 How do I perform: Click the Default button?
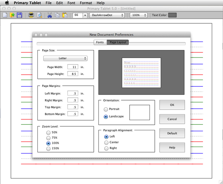[172, 133]
